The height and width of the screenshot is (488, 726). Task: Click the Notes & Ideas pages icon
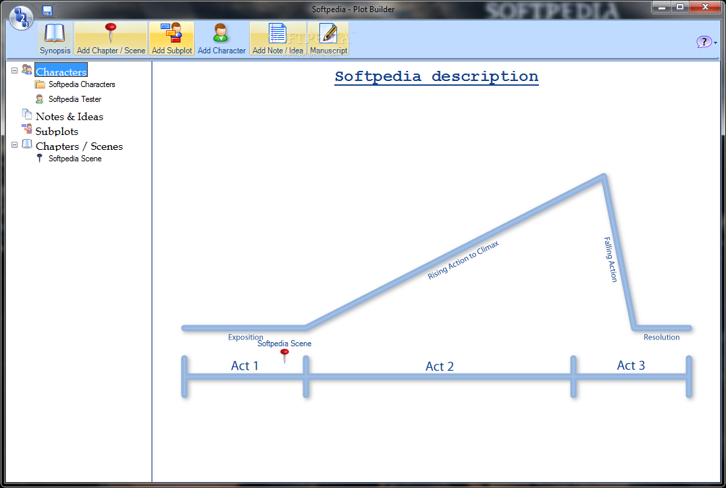(27, 114)
